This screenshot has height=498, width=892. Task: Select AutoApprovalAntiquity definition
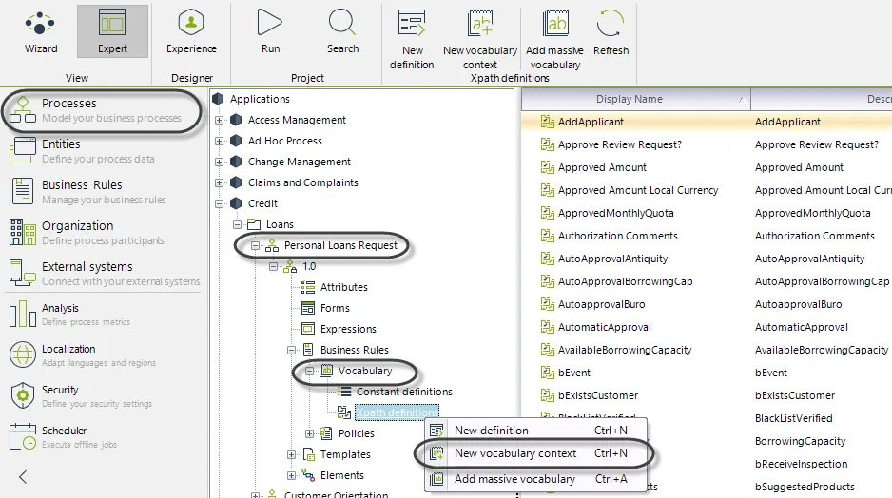pos(612,259)
